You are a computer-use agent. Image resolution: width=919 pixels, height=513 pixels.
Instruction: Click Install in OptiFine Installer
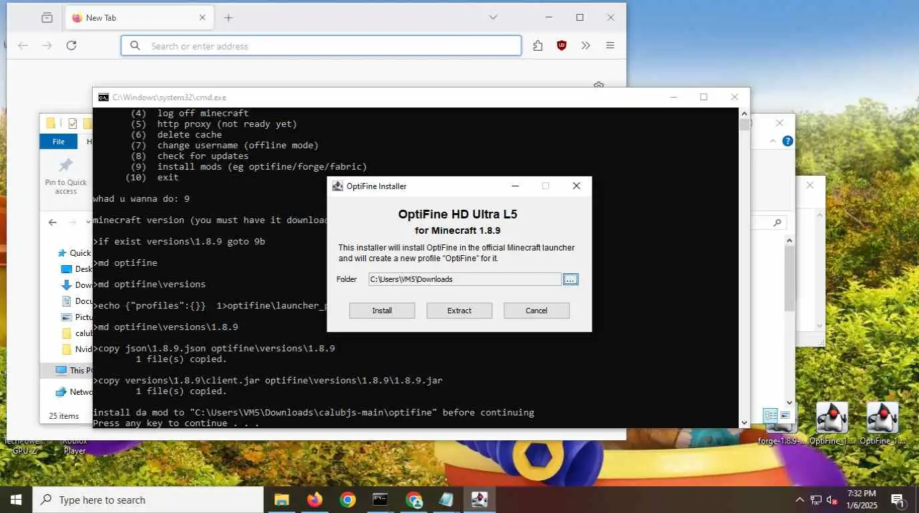coord(382,311)
